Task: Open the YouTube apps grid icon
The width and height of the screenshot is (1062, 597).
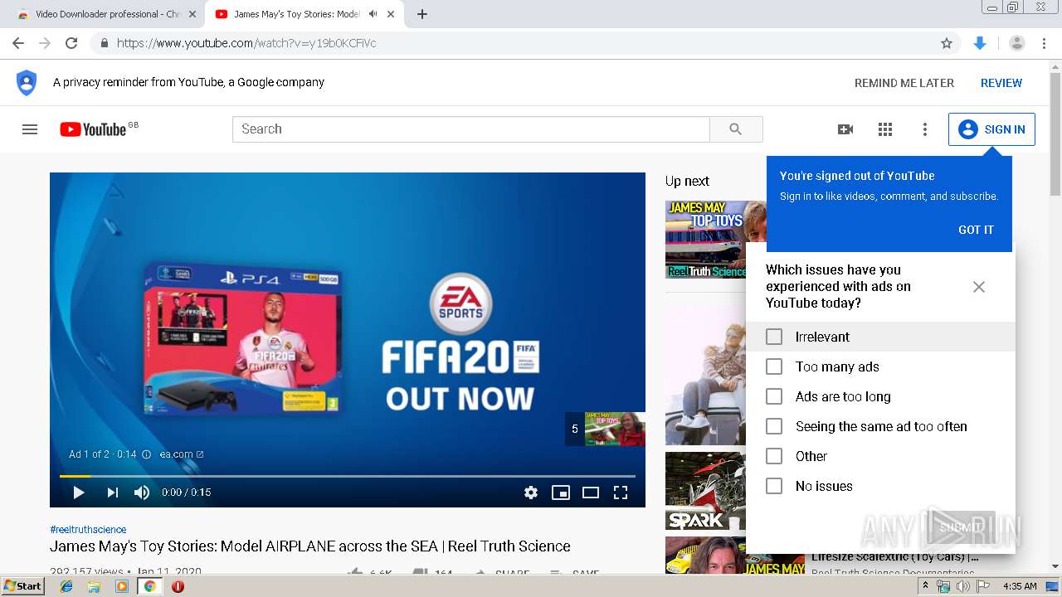Action: click(885, 129)
